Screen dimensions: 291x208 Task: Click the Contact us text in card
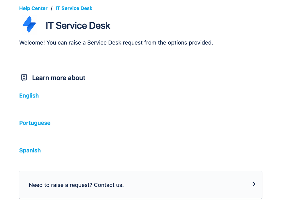pyautogui.click(x=109, y=185)
